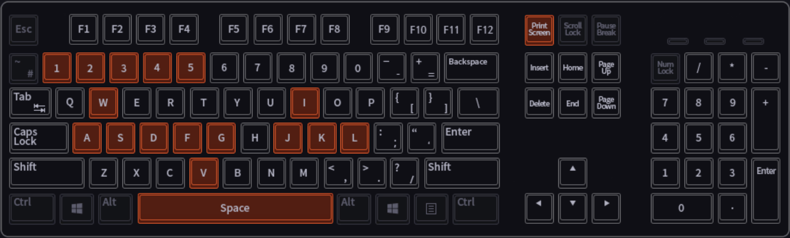This screenshot has height=238, width=790.
Task: Select the down arrow key
Action: pyautogui.click(x=572, y=208)
